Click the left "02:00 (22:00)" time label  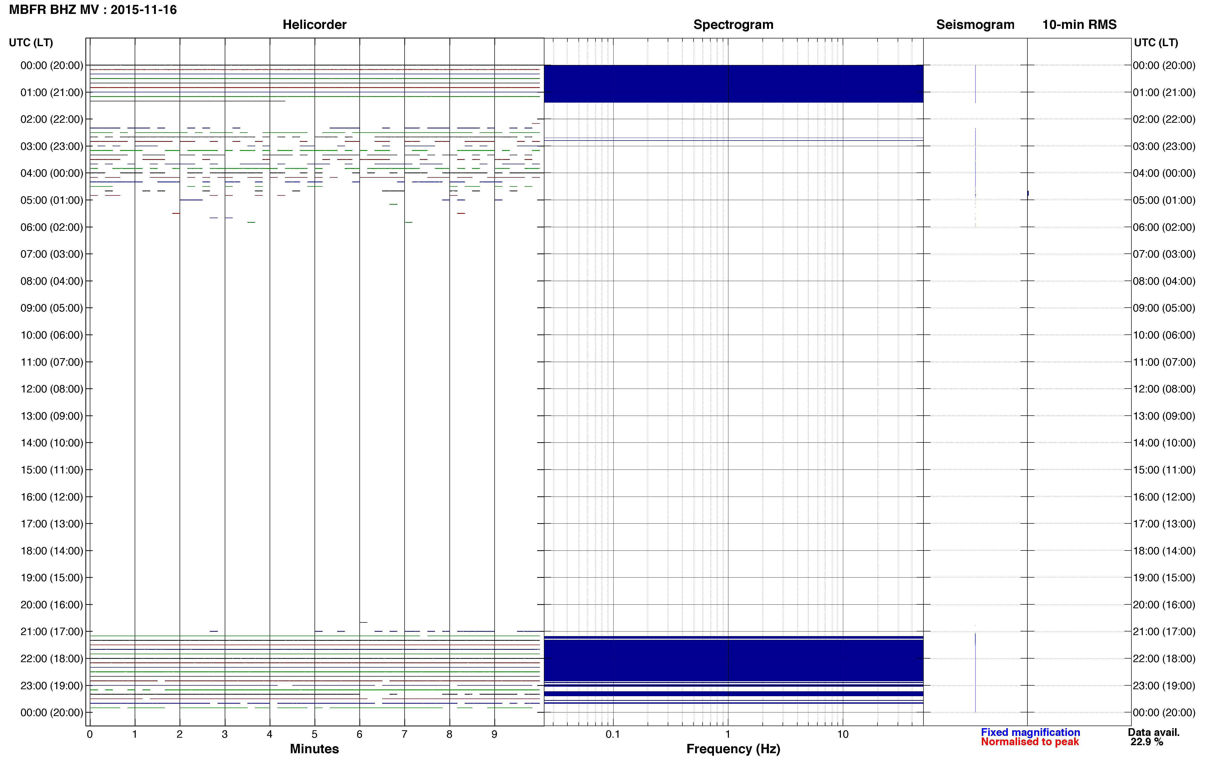tap(52, 119)
